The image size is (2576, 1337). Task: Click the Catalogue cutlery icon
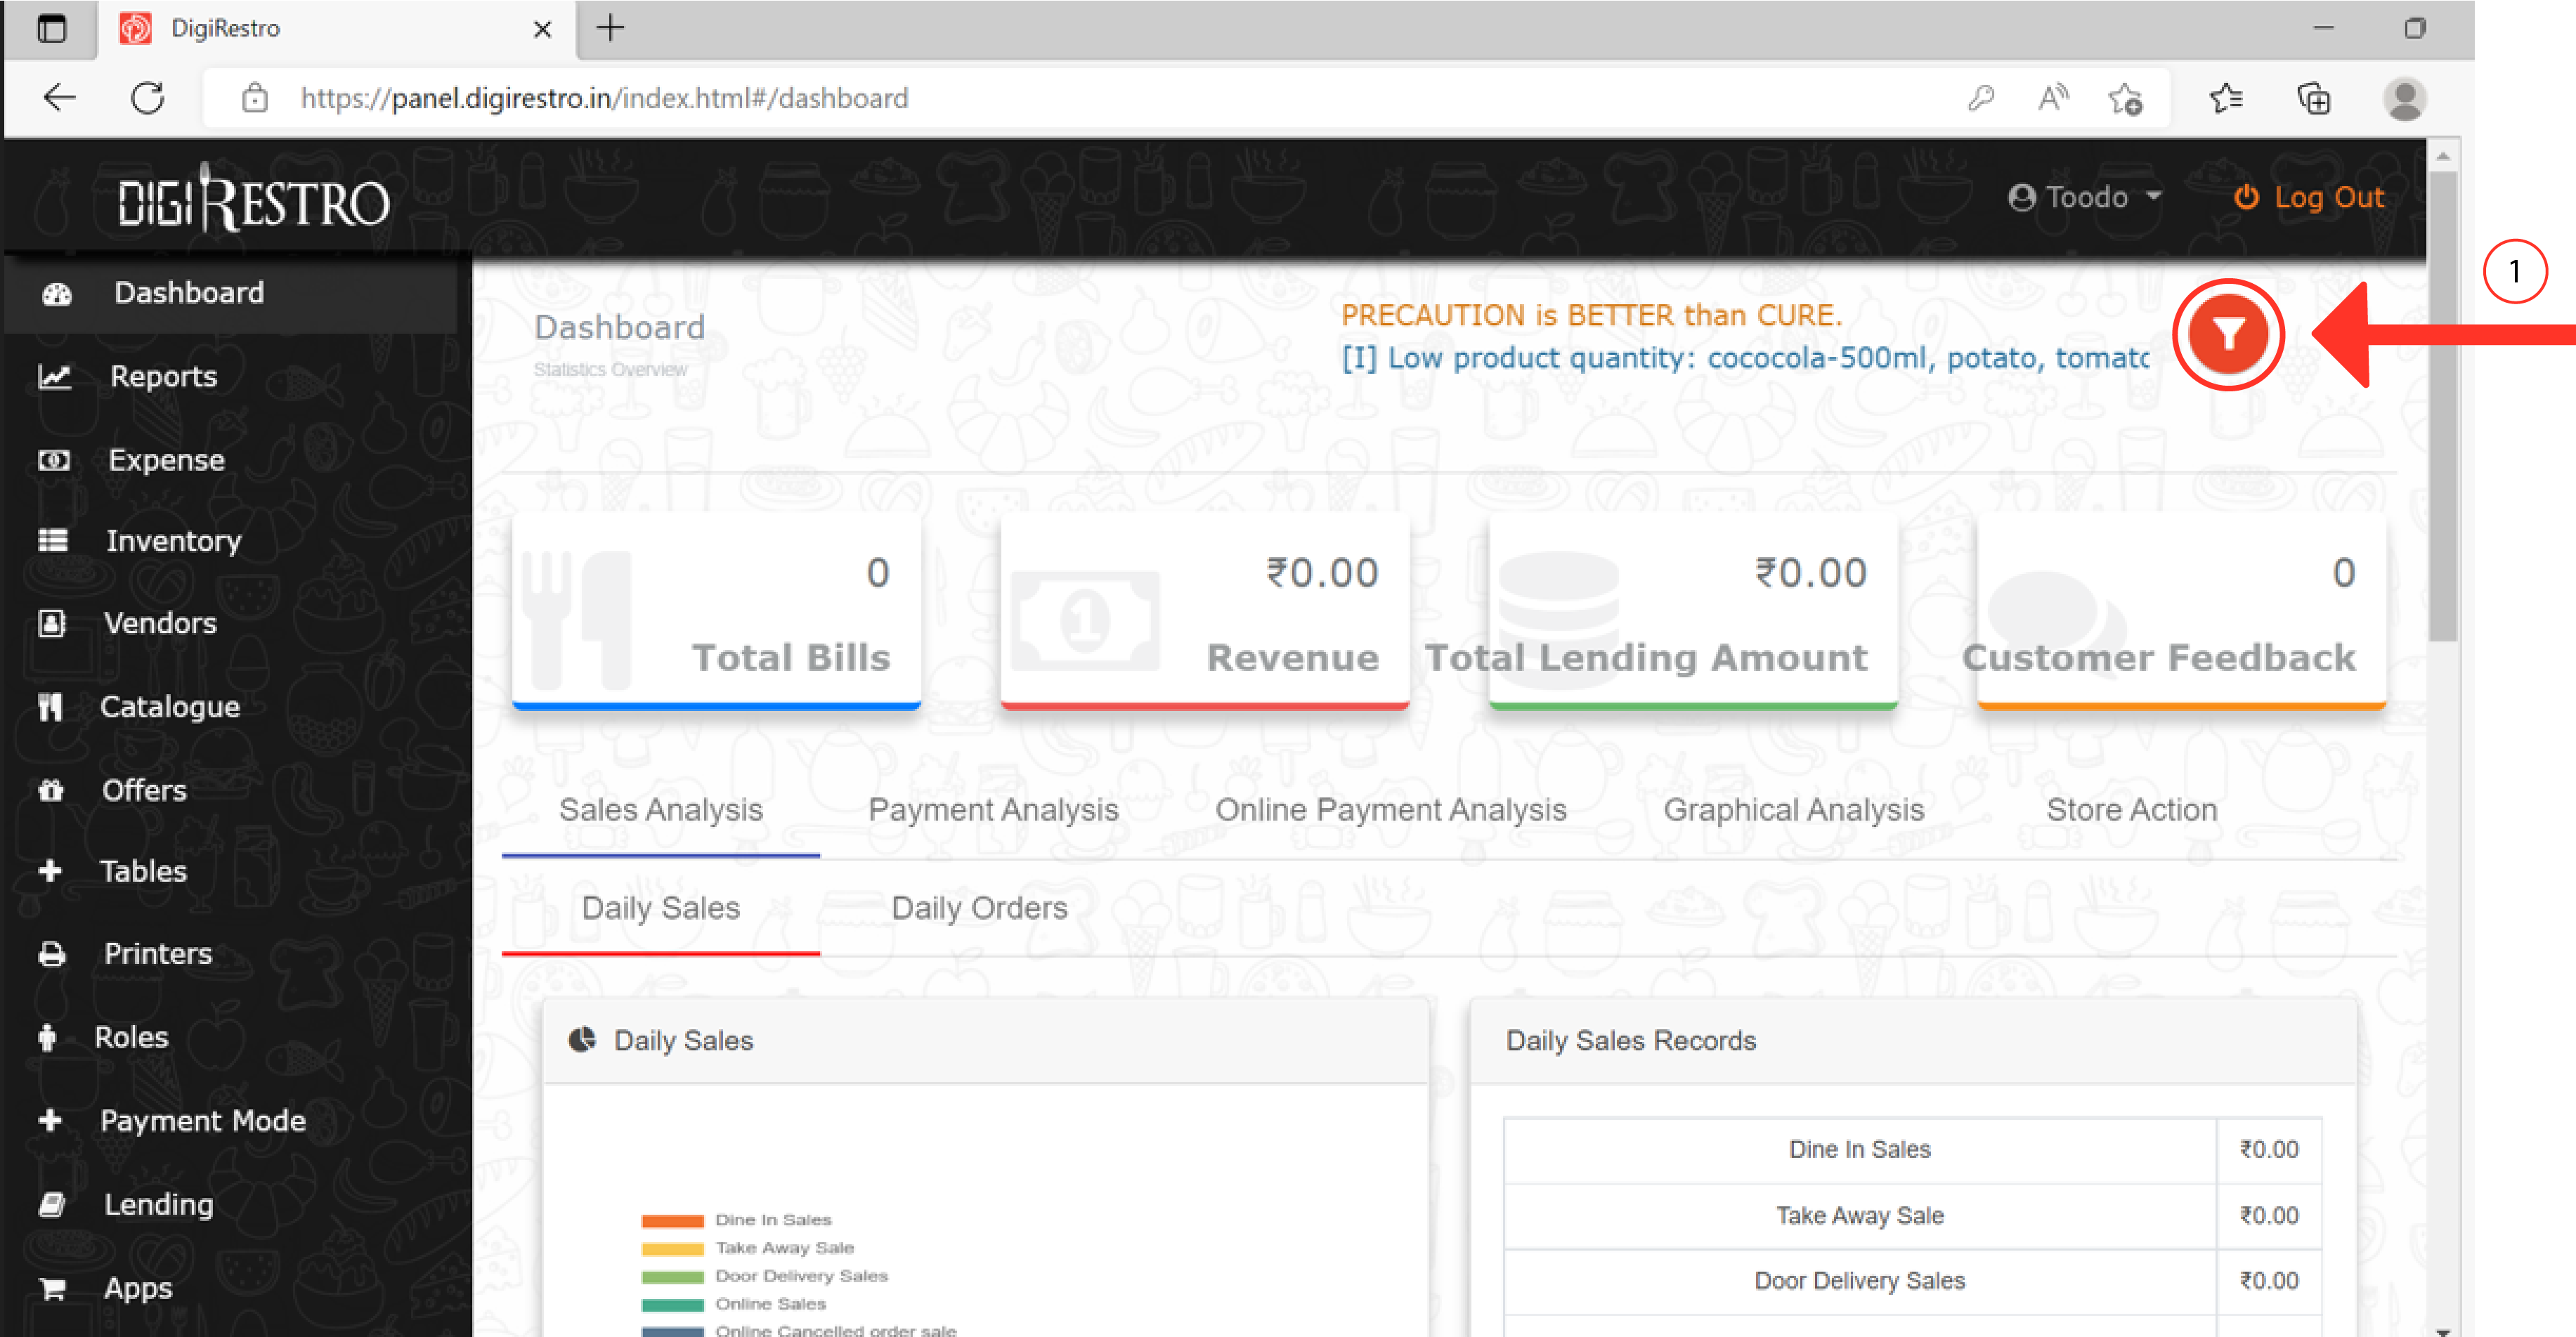point(50,707)
